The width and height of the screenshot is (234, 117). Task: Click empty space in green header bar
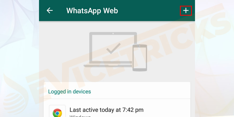pyautogui.click(x=149, y=11)
